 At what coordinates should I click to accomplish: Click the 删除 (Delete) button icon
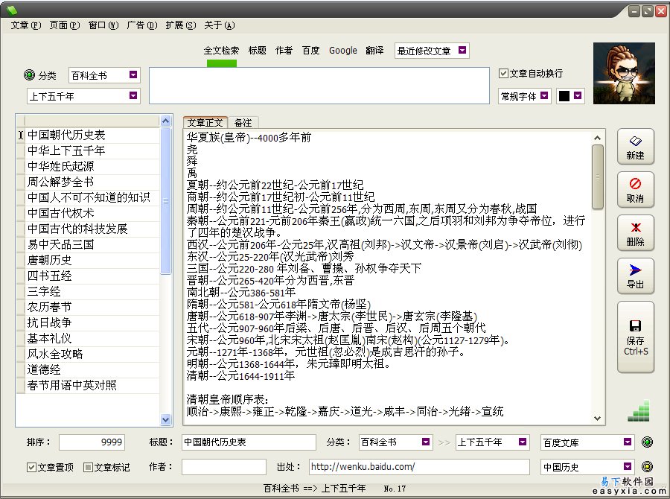click(635, 233)
